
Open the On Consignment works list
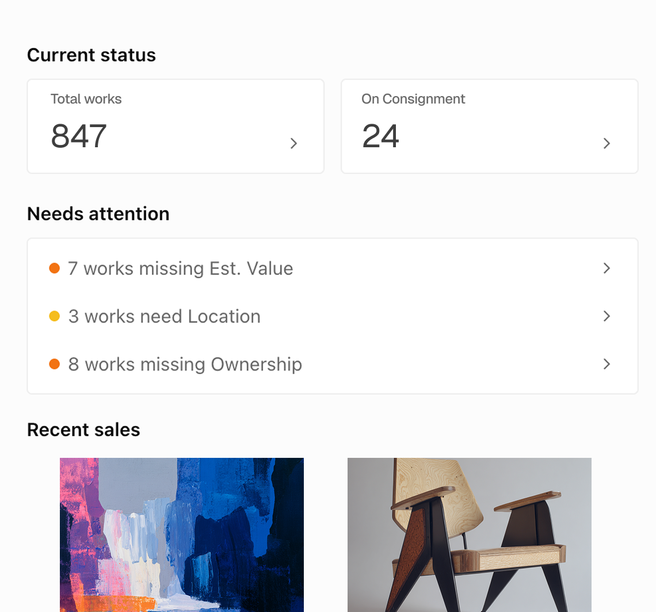point(489,126)
